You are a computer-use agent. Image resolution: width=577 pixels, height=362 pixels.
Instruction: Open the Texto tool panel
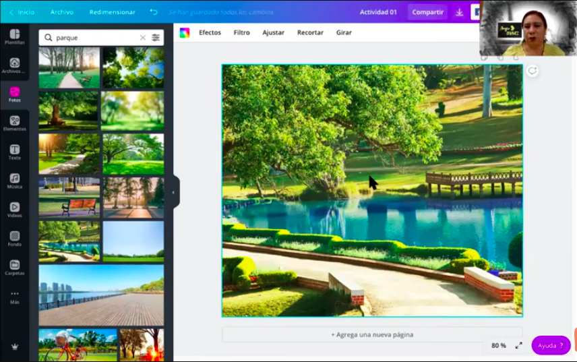coord(14,152)
